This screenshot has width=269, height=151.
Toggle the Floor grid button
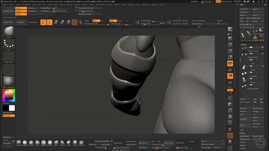[x=230, y=70]
